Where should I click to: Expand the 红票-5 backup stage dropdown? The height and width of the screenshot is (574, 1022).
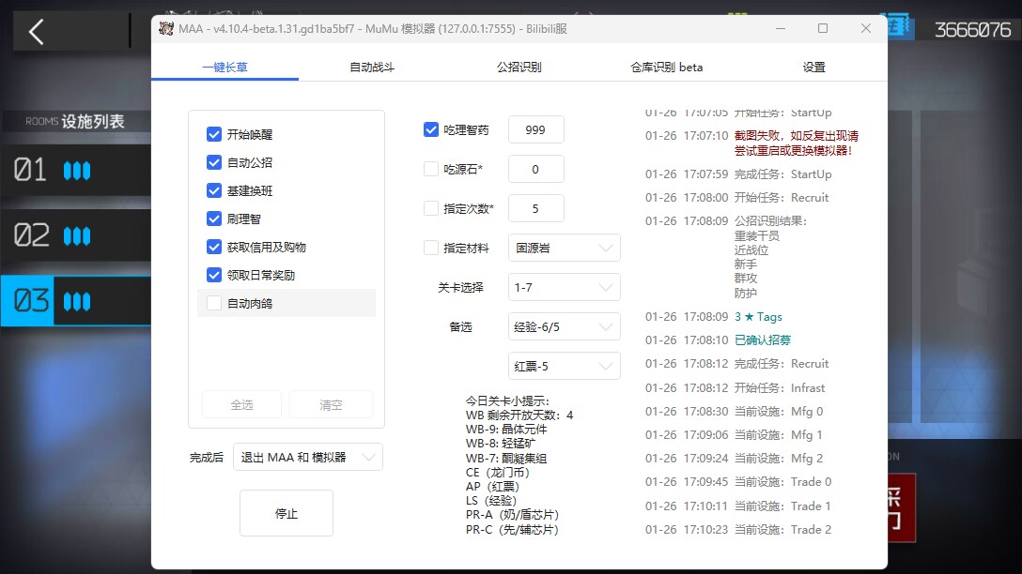click(x=564, y=367)
